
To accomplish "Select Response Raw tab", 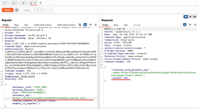I will [116, 25].
